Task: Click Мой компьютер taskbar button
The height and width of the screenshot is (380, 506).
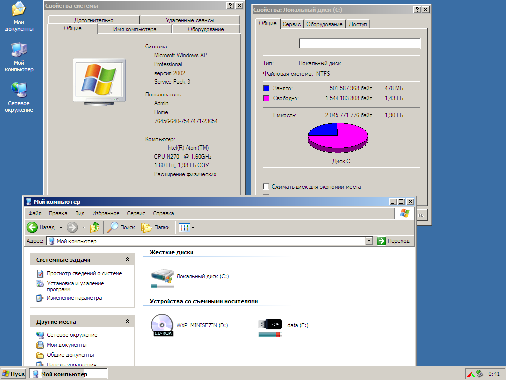Action: click(68, 374)
